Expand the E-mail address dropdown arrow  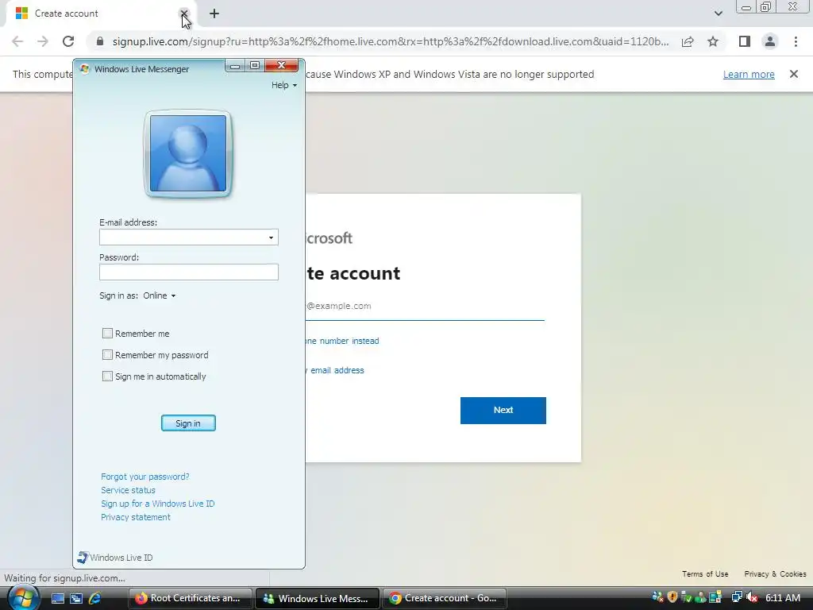pyautogui.click(x=271, y=237)
